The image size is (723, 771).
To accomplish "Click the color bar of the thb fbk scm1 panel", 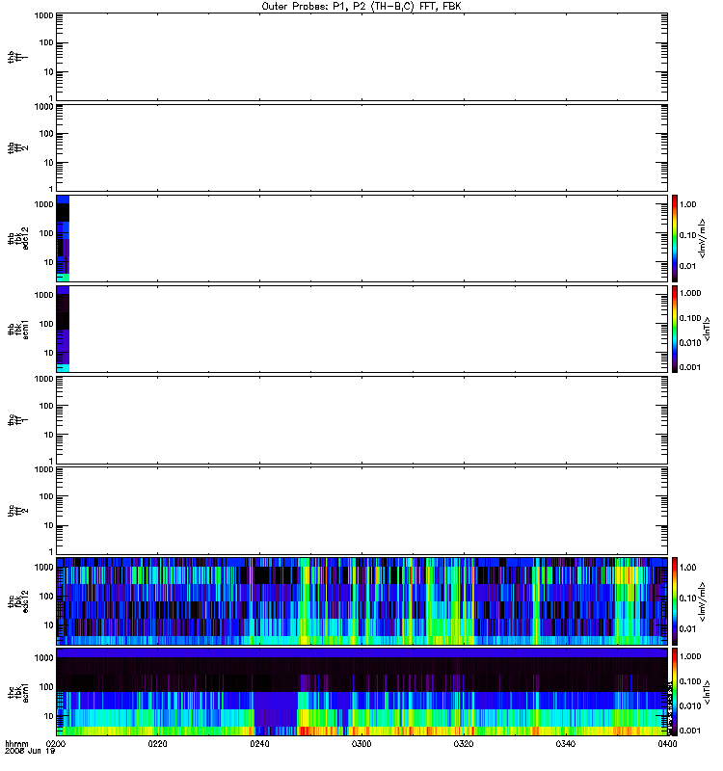I will click(675, 330).
